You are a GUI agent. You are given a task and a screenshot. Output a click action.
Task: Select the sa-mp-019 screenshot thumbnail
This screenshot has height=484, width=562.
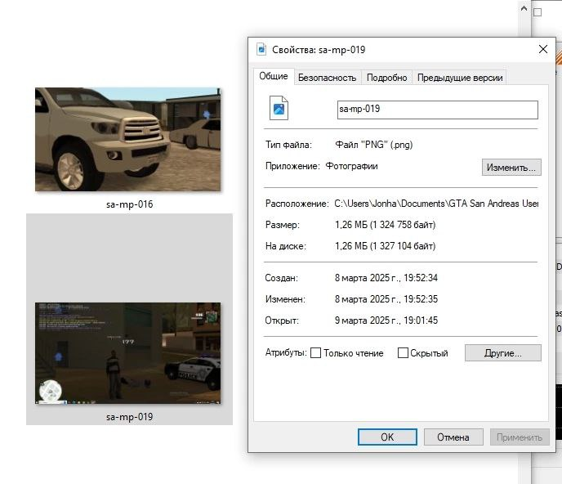[x=128, y=352]
